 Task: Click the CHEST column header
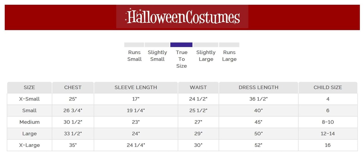pyautogui.click(x=73, y=87)
